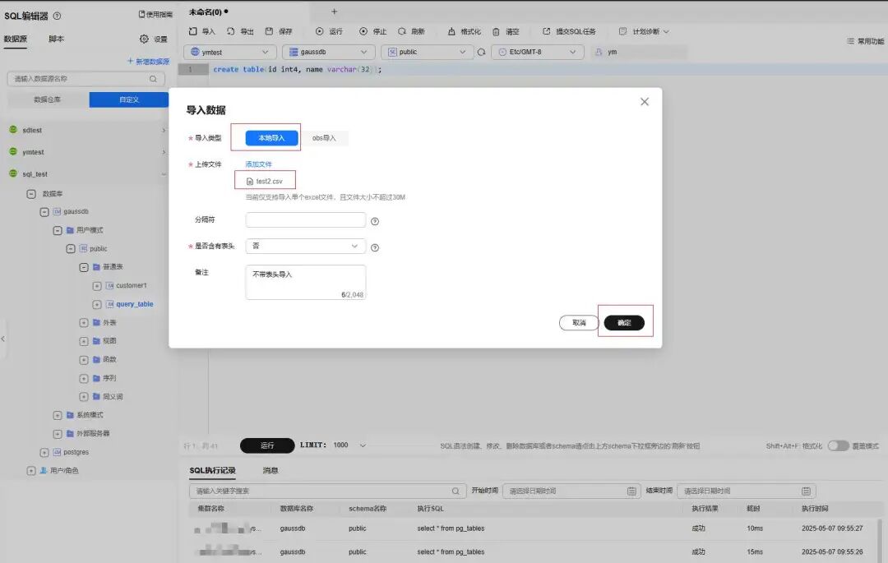888x563 pixels.
Task: Open the 是否含有表头 dropdown
Action: click(306, 246)
